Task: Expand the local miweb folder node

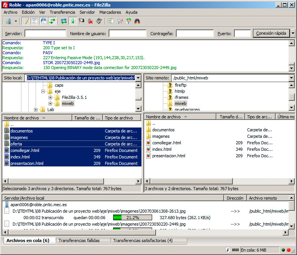Action: click(50, 103)
